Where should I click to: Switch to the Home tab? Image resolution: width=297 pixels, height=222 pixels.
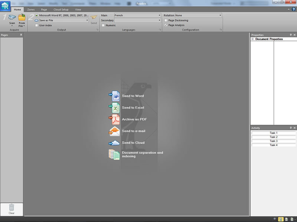tap(17, 9)
